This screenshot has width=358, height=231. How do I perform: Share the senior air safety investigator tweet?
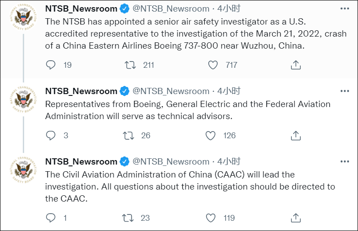(x=295, y=65)
